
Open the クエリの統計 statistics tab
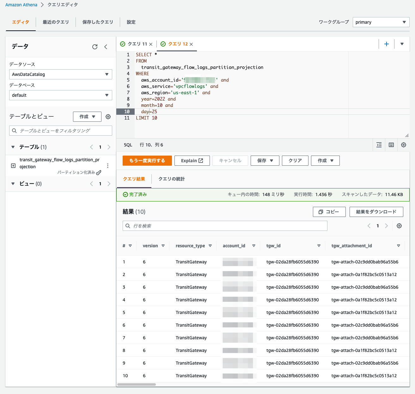click(171, 179)
